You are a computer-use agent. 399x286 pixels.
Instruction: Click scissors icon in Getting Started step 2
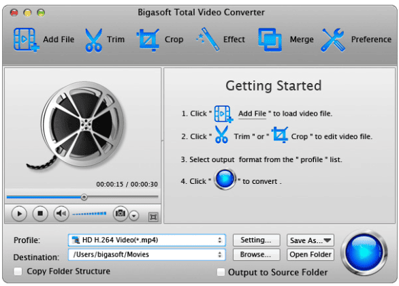coord(221,134)
